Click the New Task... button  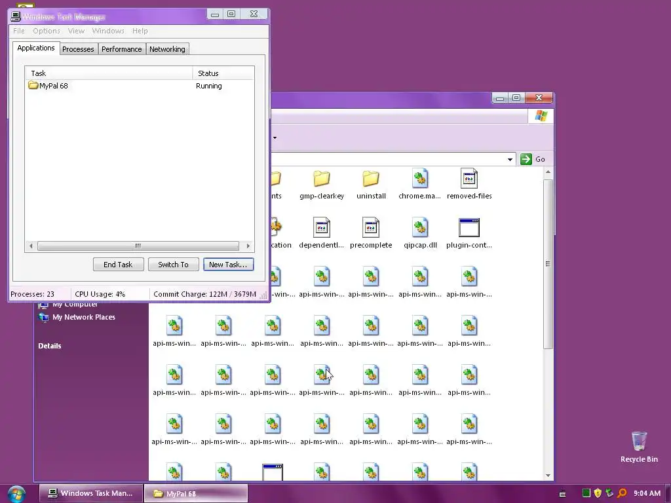click(228, 265)
